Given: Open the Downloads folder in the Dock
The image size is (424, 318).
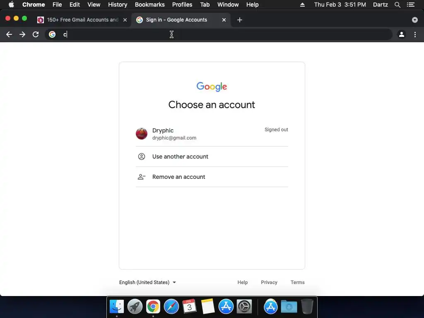Looking at the screenshot, I should pos(289,307).
